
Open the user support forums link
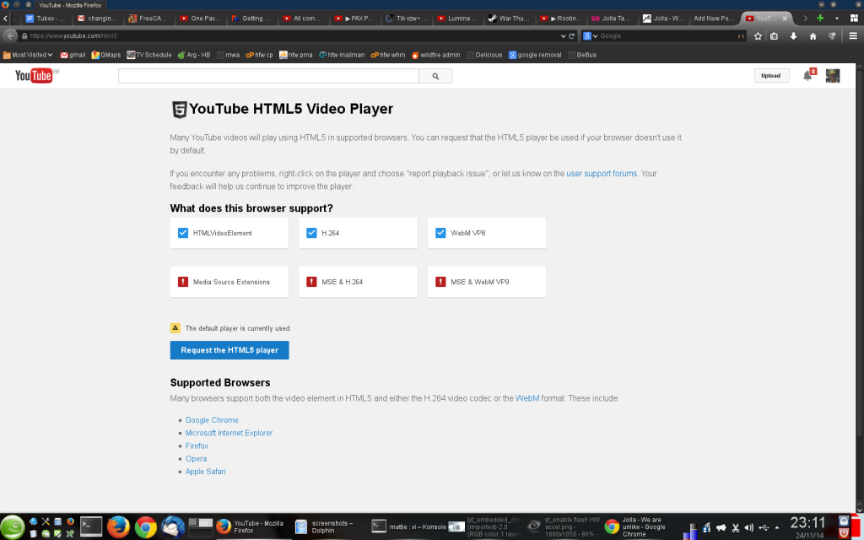point(602,173)
